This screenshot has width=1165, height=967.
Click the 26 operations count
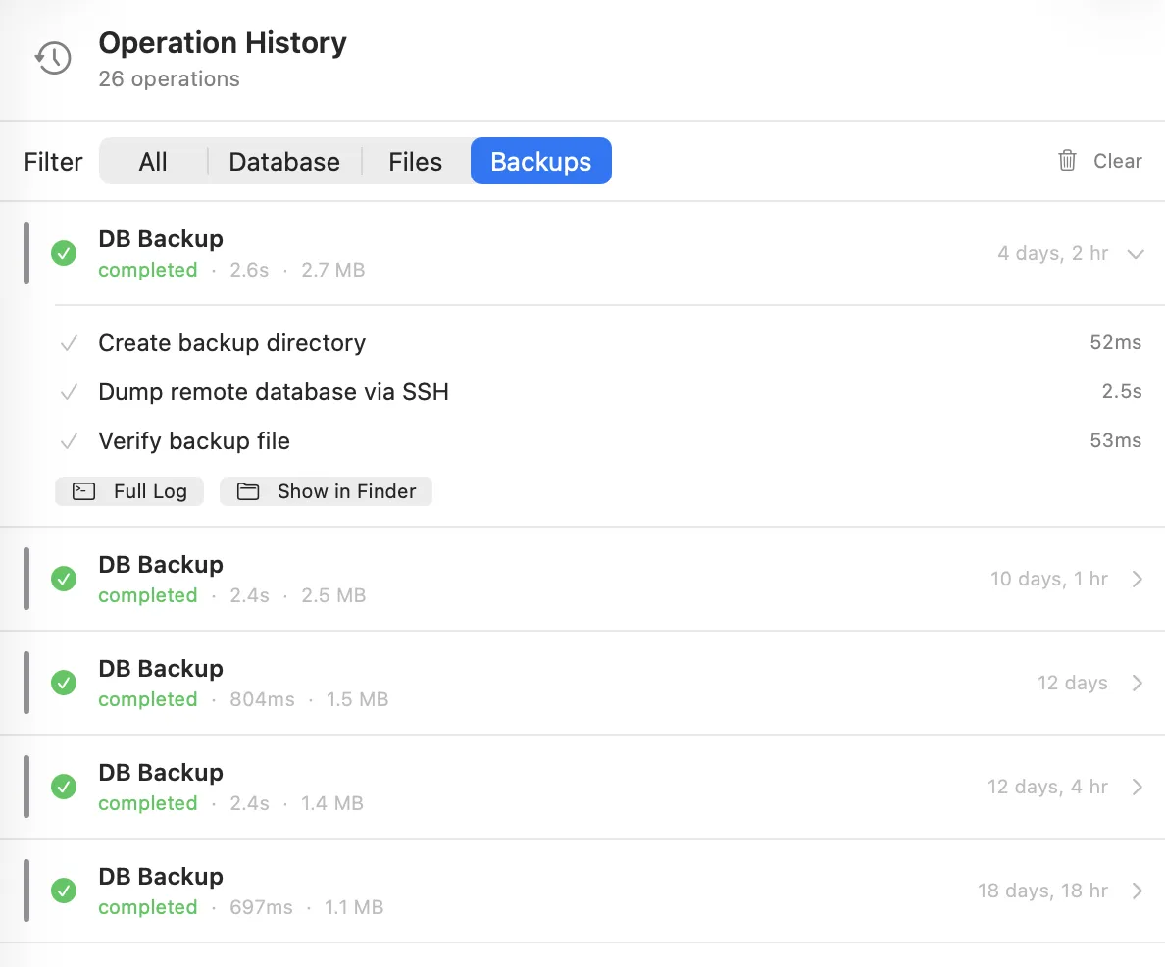click(x=169, y=78)
